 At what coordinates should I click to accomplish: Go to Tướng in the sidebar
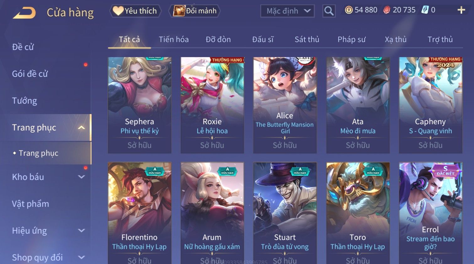click(x=24, y=101)
